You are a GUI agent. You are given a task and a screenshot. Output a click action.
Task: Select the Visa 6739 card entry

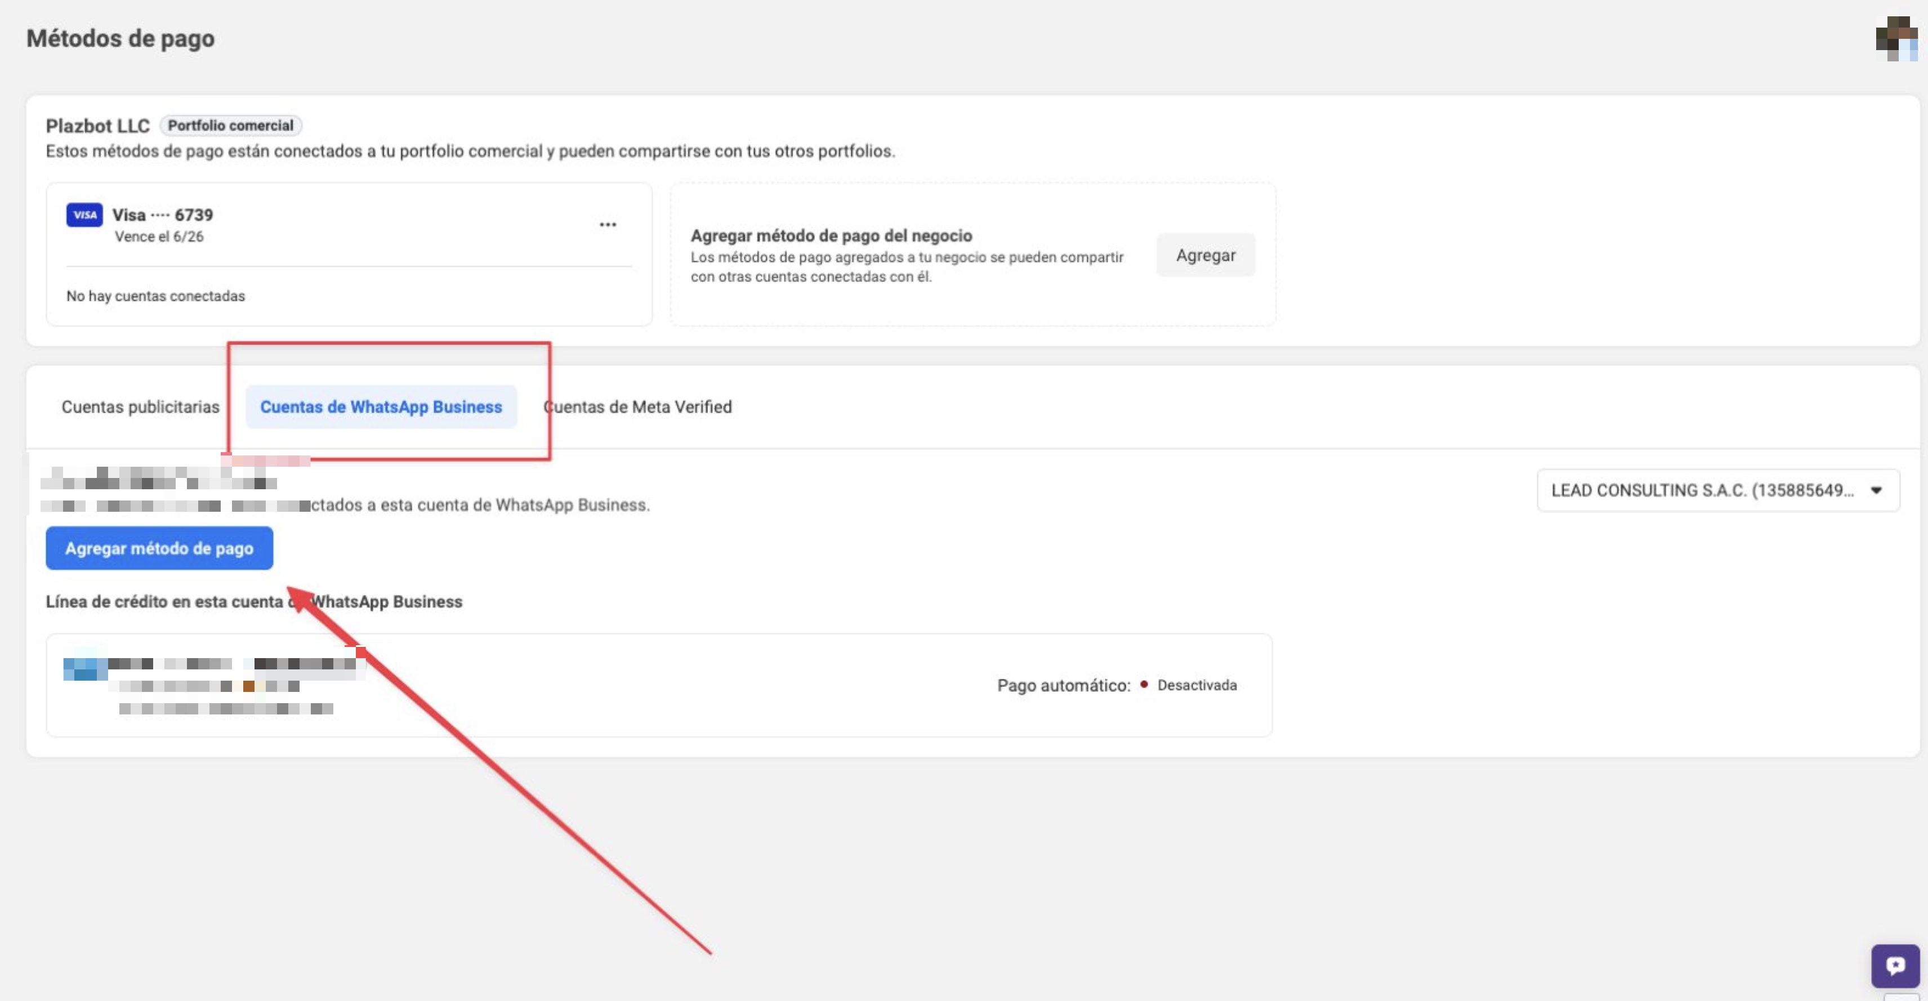pos(162,216)
